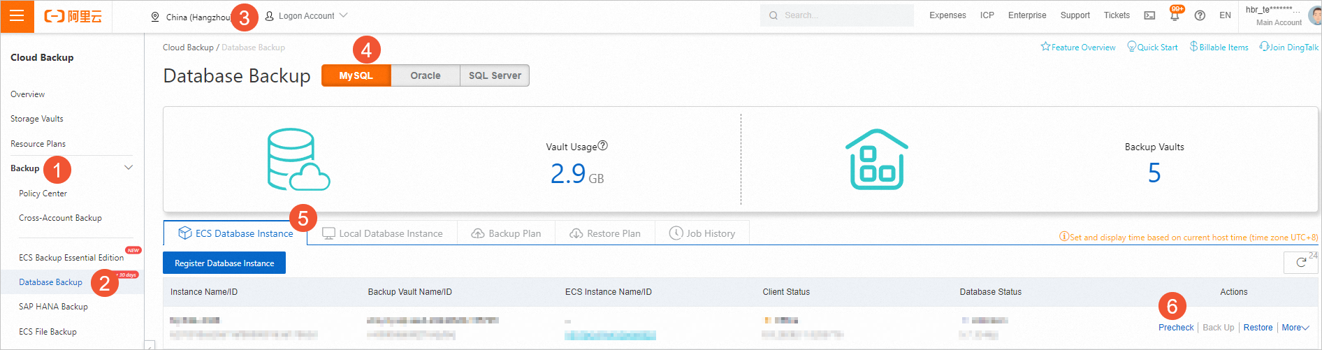Viewport: 1322px width, 350px height.
Task: Open the Job History tab
Action: tap(702, 233)
